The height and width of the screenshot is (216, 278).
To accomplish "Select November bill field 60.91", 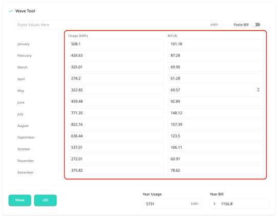I will pos(215,159).
